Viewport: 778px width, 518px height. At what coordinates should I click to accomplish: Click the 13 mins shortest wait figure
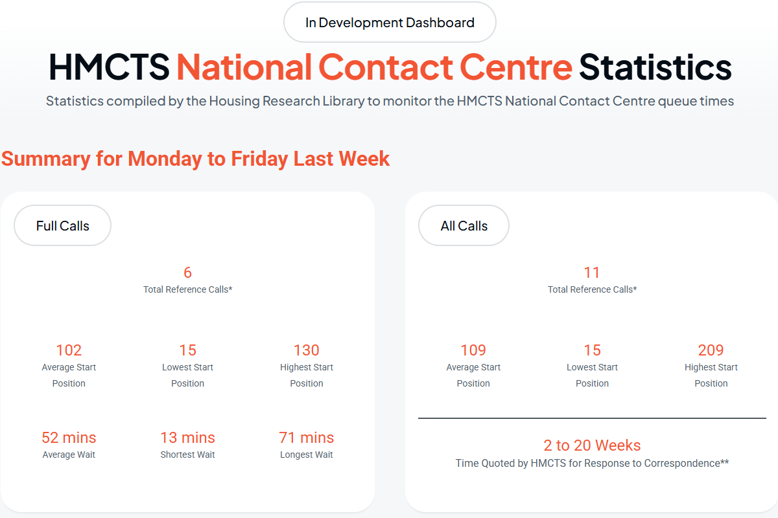187,438
